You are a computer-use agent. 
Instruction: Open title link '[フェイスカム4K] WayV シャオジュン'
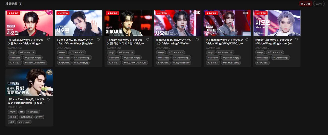pos(76,42)
